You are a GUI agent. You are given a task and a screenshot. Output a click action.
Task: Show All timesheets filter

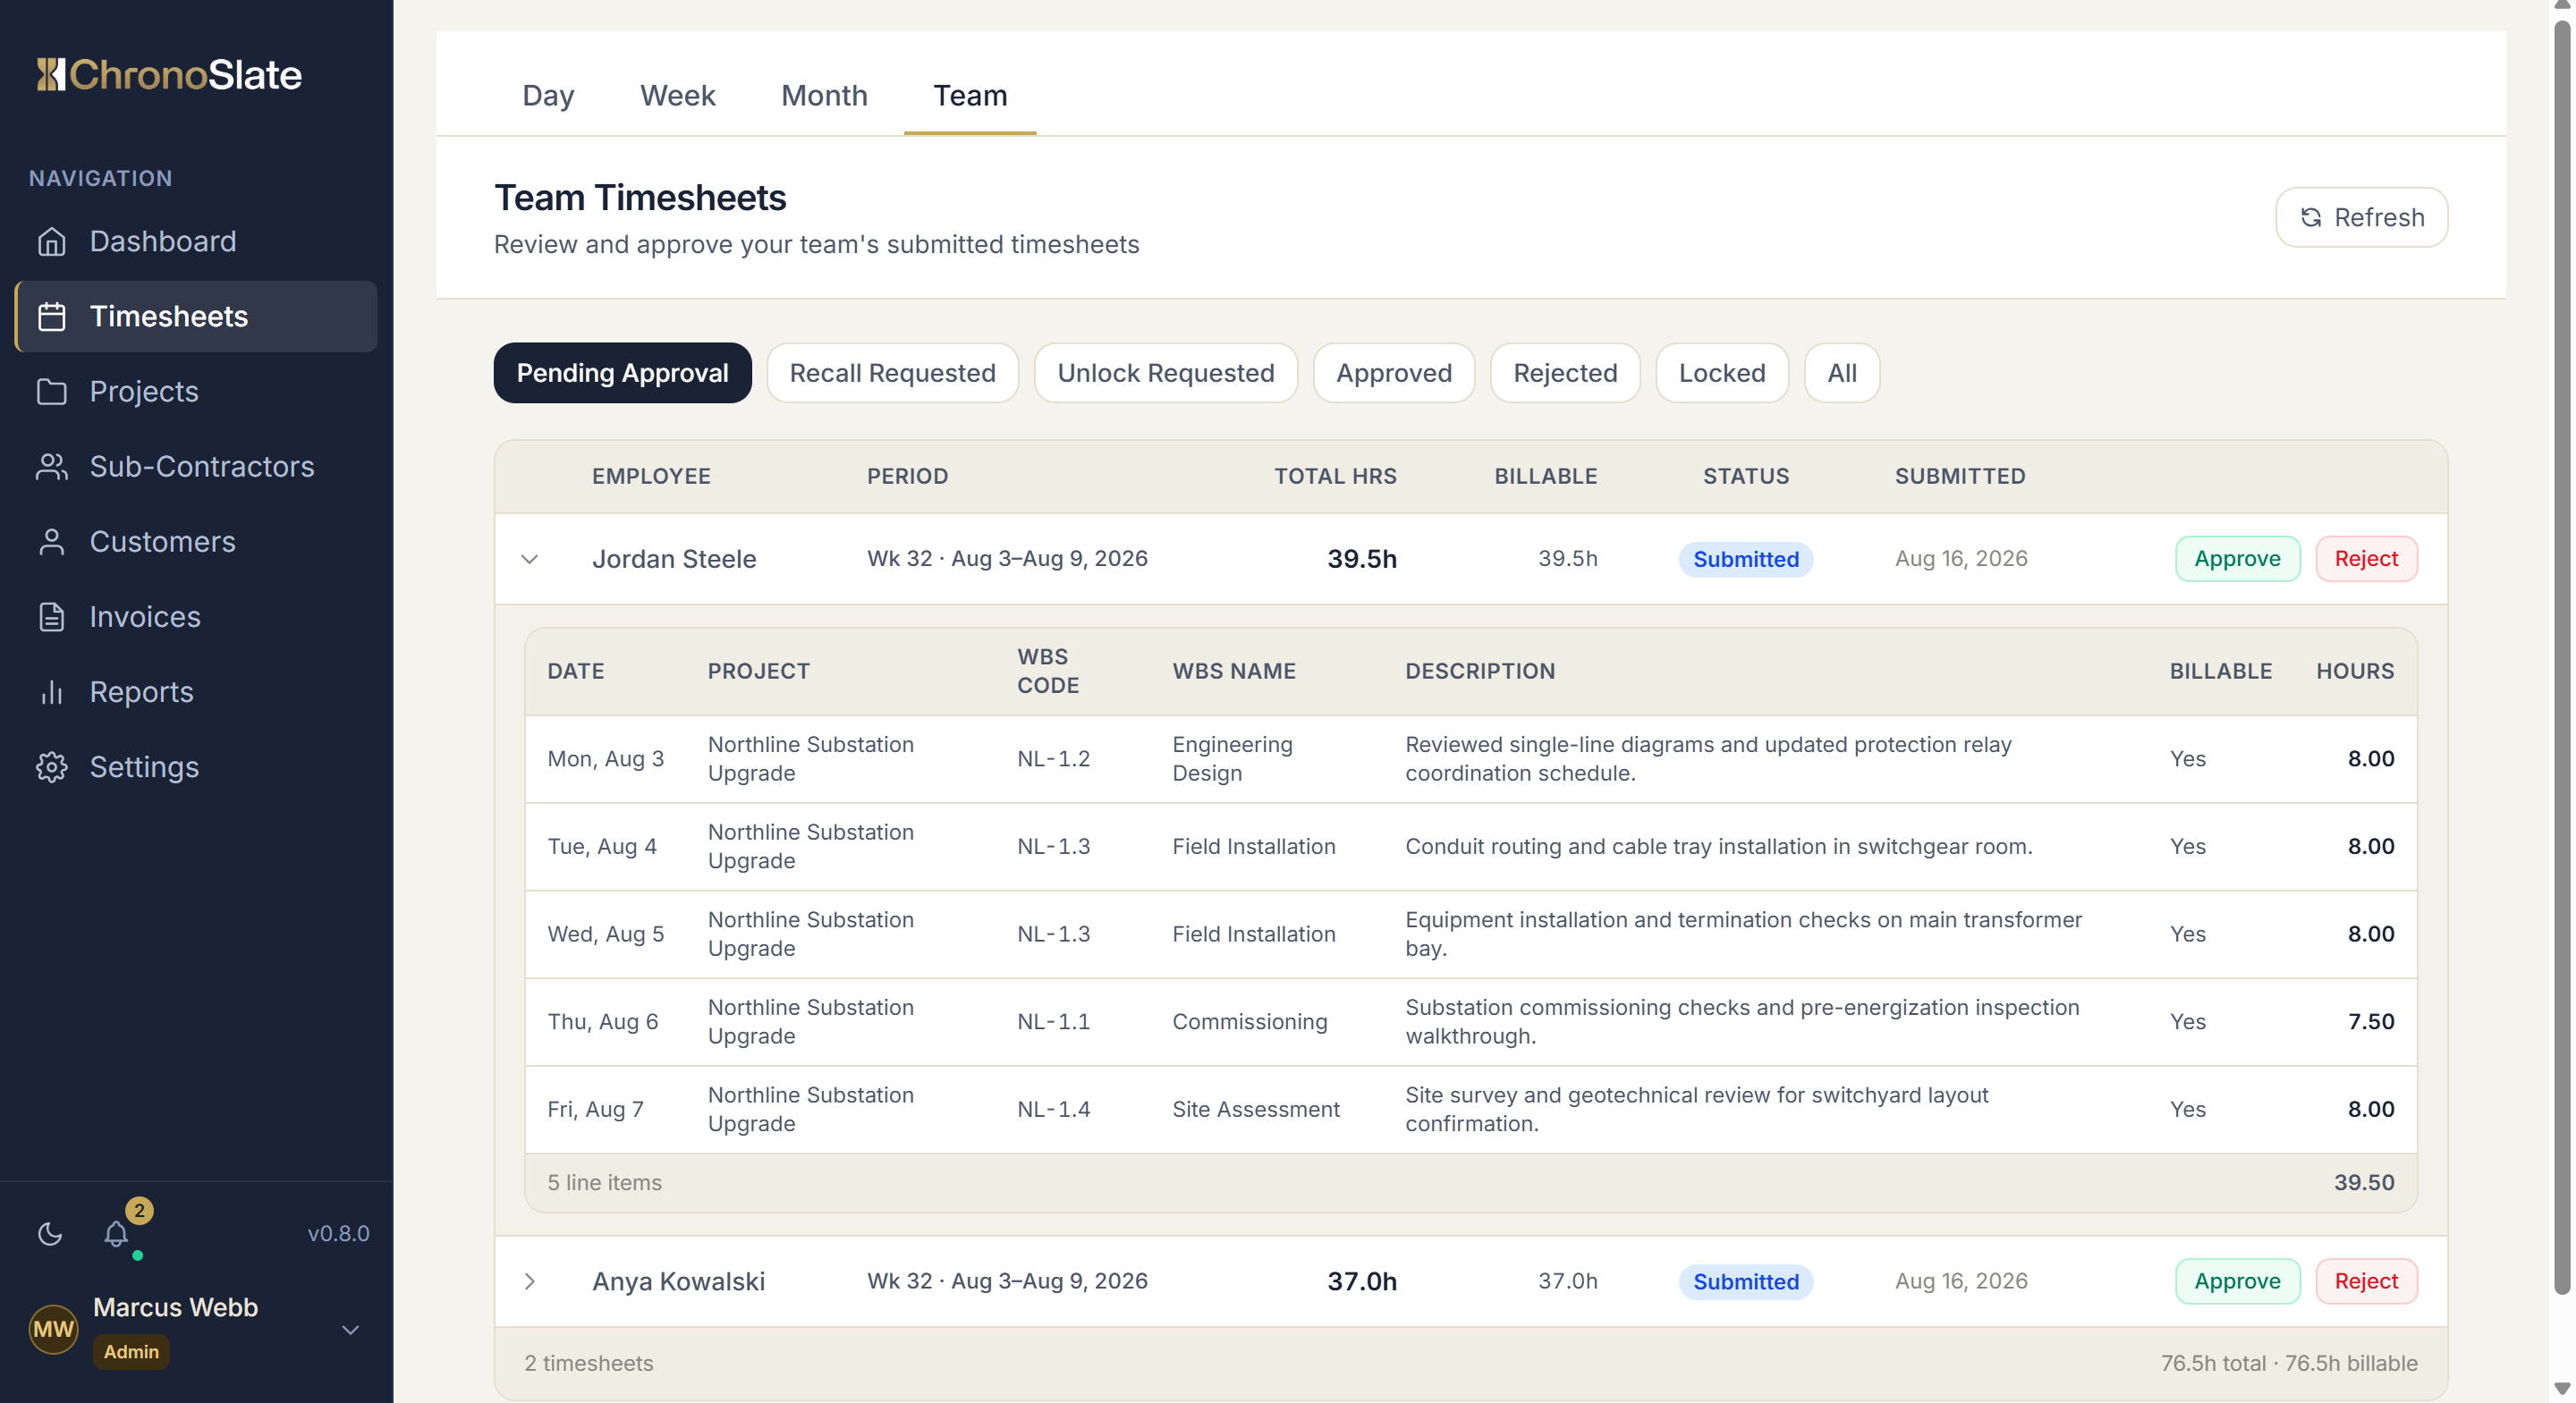click(1841, 373)
